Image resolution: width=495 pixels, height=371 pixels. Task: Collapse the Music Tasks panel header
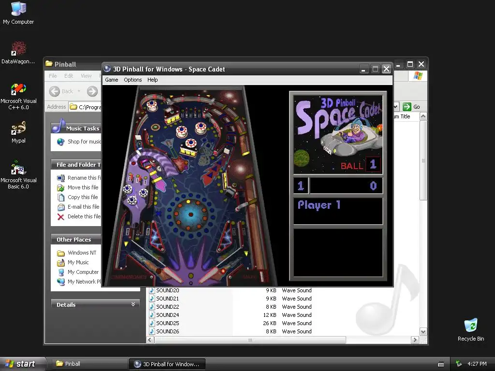pyautogui.click(x=76, y=128)
